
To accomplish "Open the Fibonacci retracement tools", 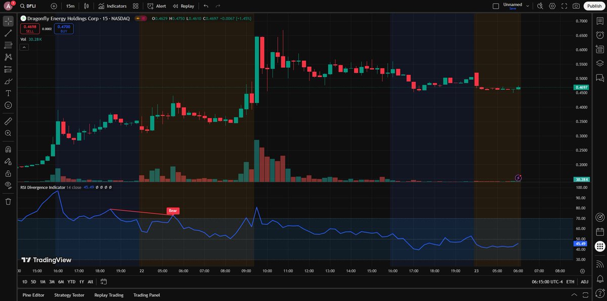I will (8, 45).
